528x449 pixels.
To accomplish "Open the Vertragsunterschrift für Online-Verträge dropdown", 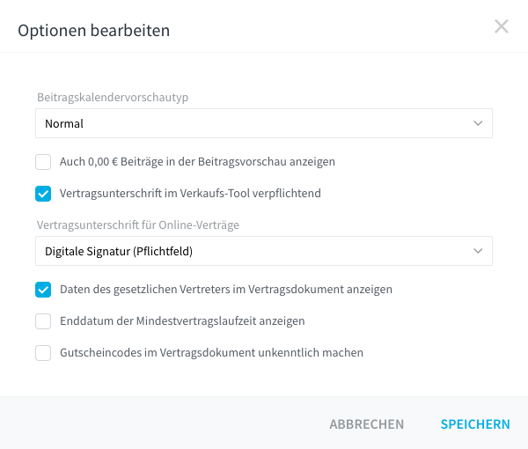I will click(x=264, y=251).
